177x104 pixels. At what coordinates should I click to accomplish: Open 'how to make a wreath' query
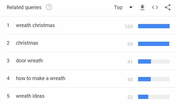(x=40, y=78)
